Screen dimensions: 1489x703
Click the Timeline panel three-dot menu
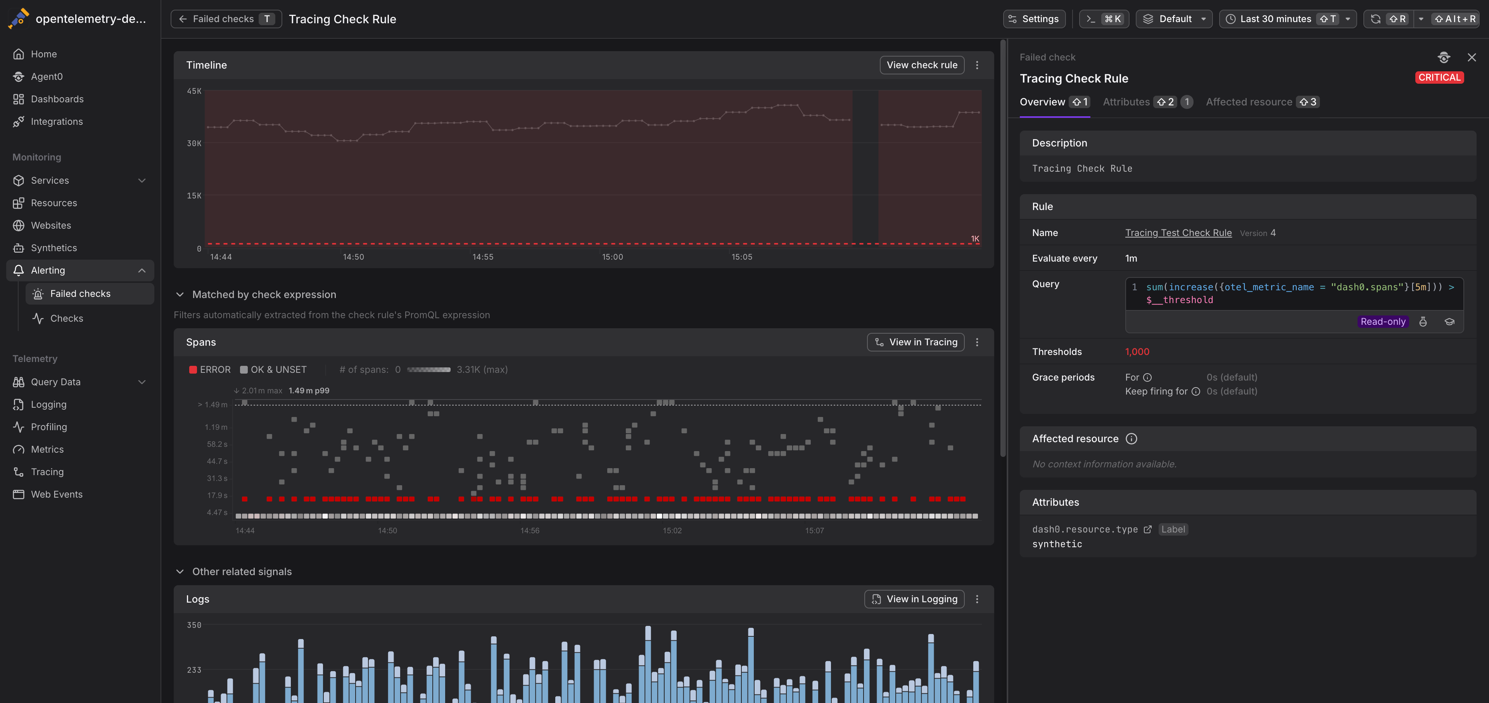click(977, 65)
